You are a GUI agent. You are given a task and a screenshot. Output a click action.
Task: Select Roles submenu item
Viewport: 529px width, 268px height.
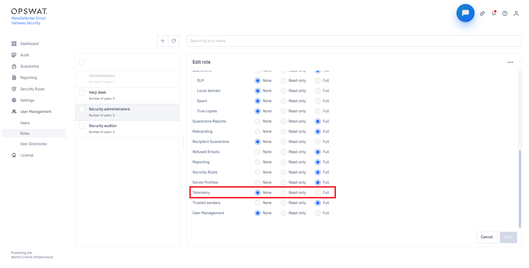pyautogui.click(x=34, y=133)
